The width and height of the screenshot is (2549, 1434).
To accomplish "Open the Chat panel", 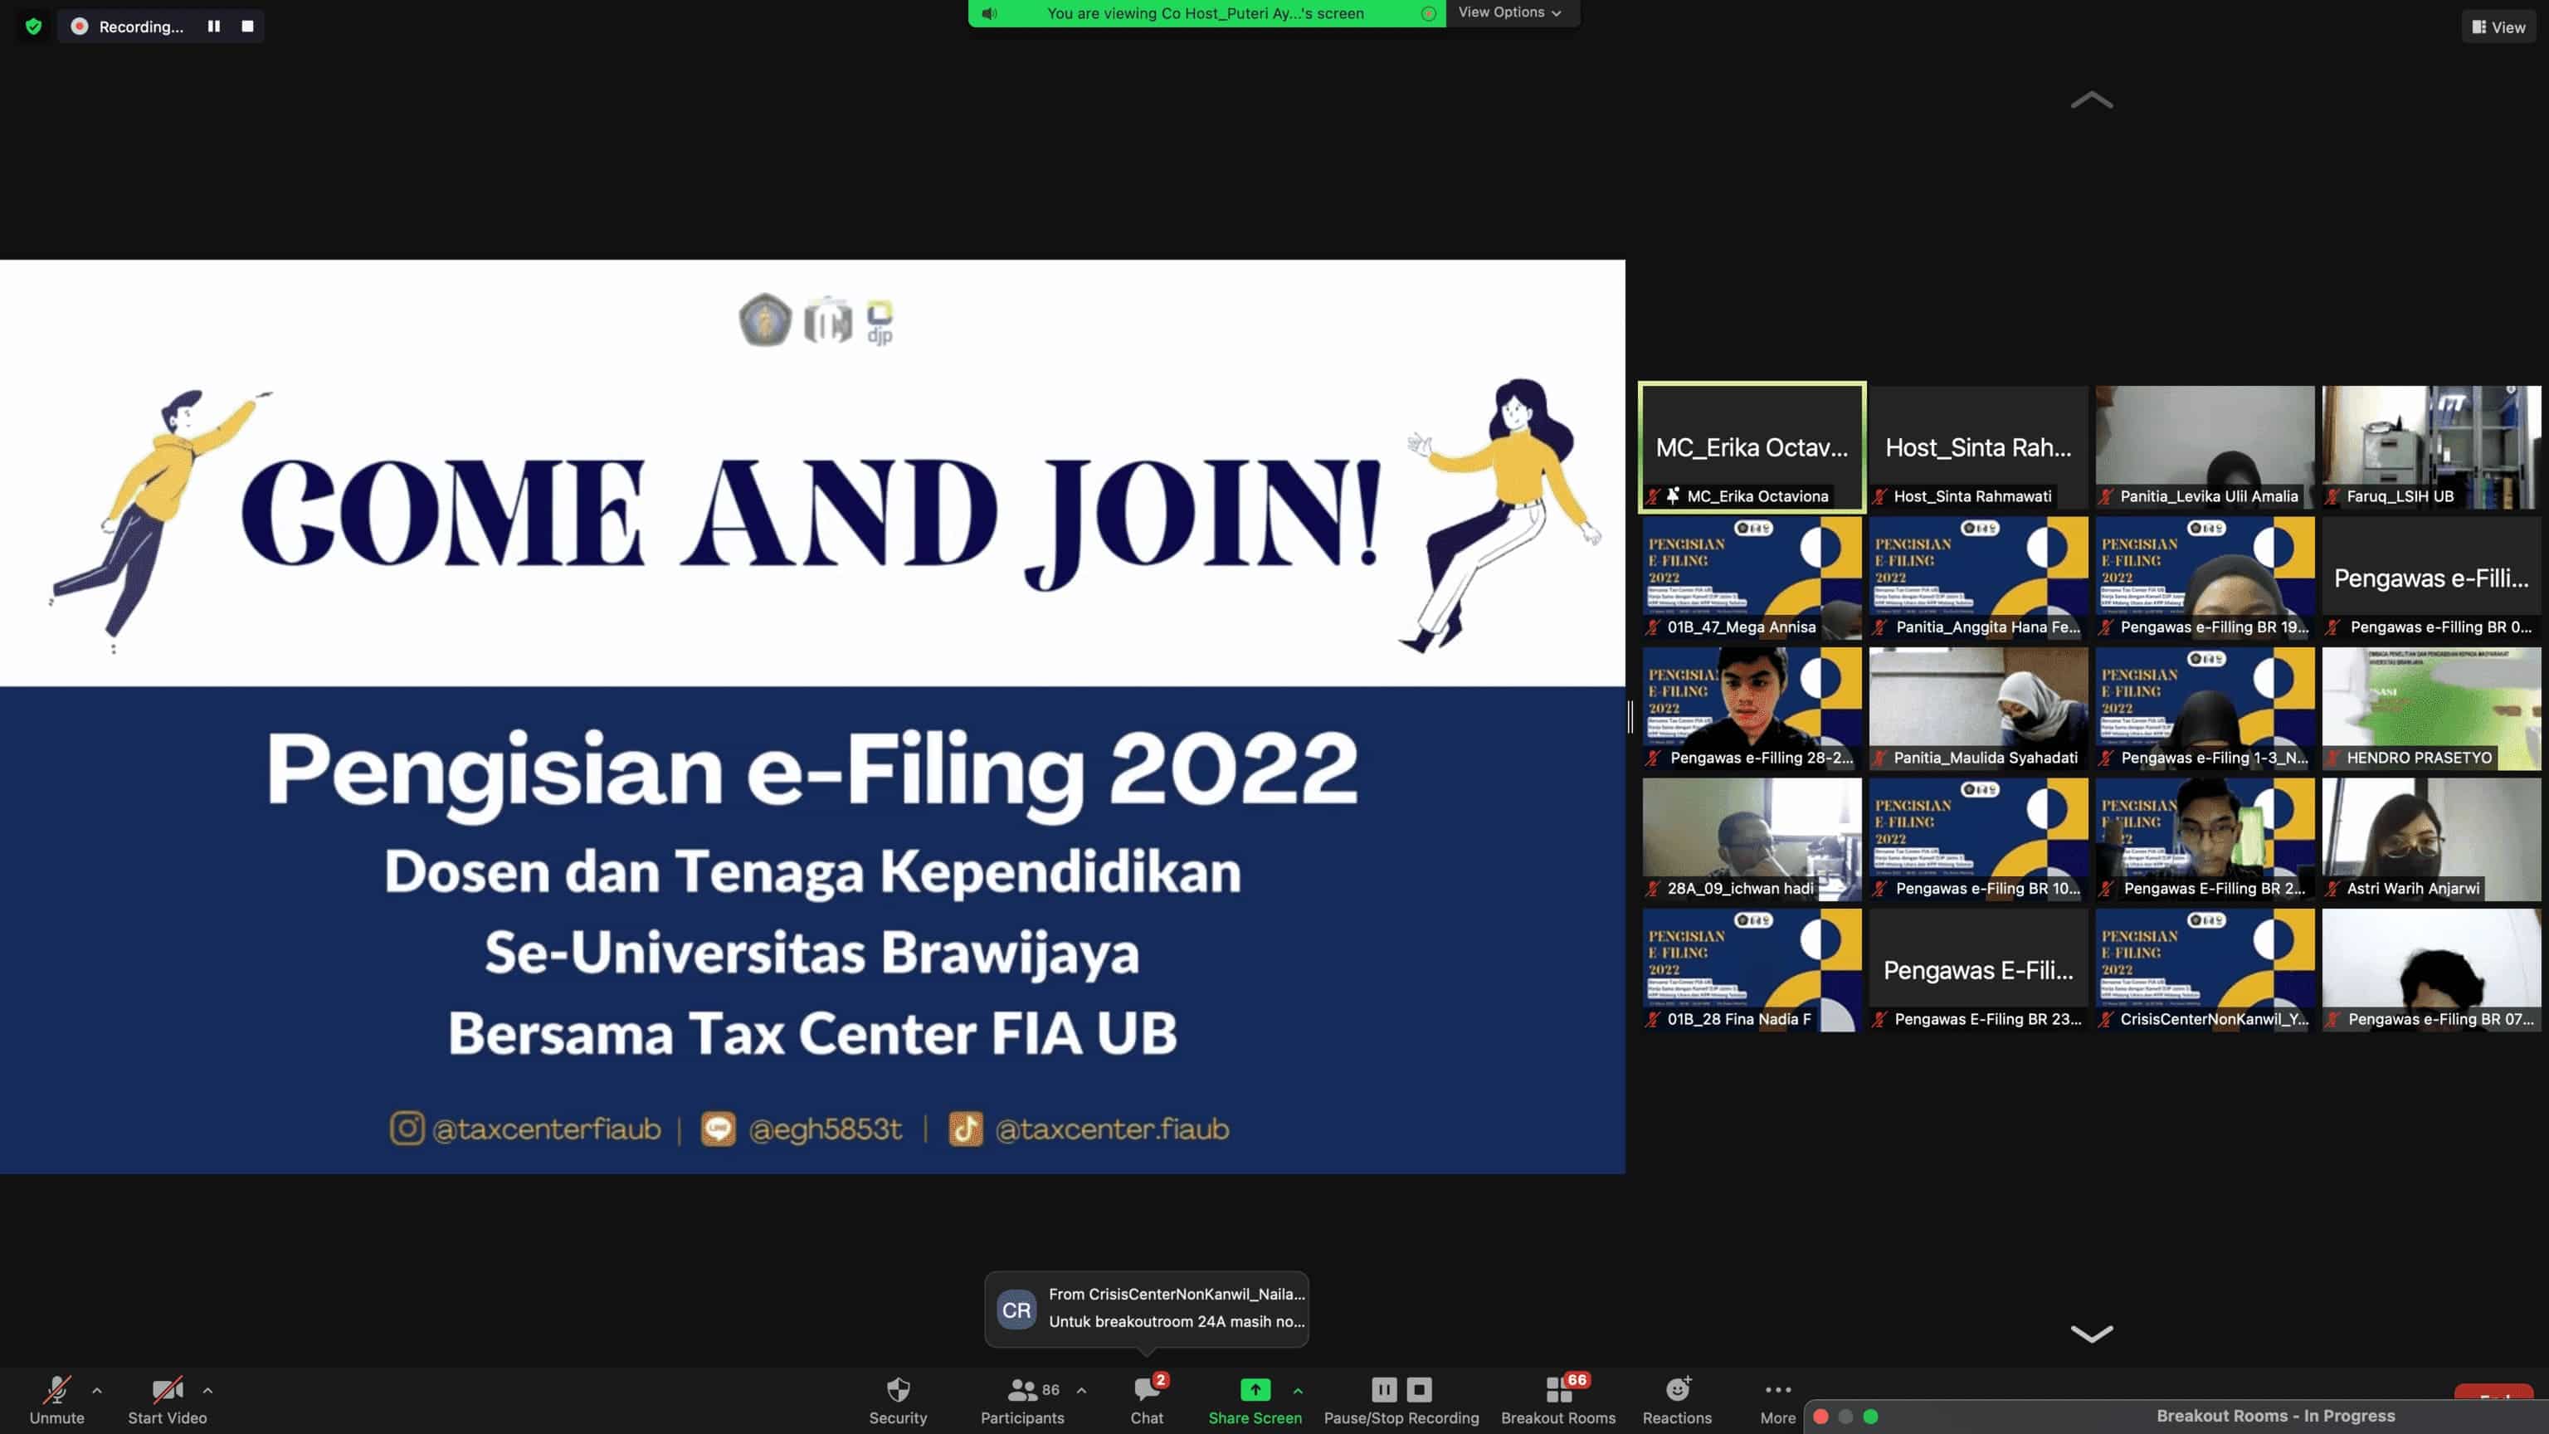I will [x=1147, y=1391].
